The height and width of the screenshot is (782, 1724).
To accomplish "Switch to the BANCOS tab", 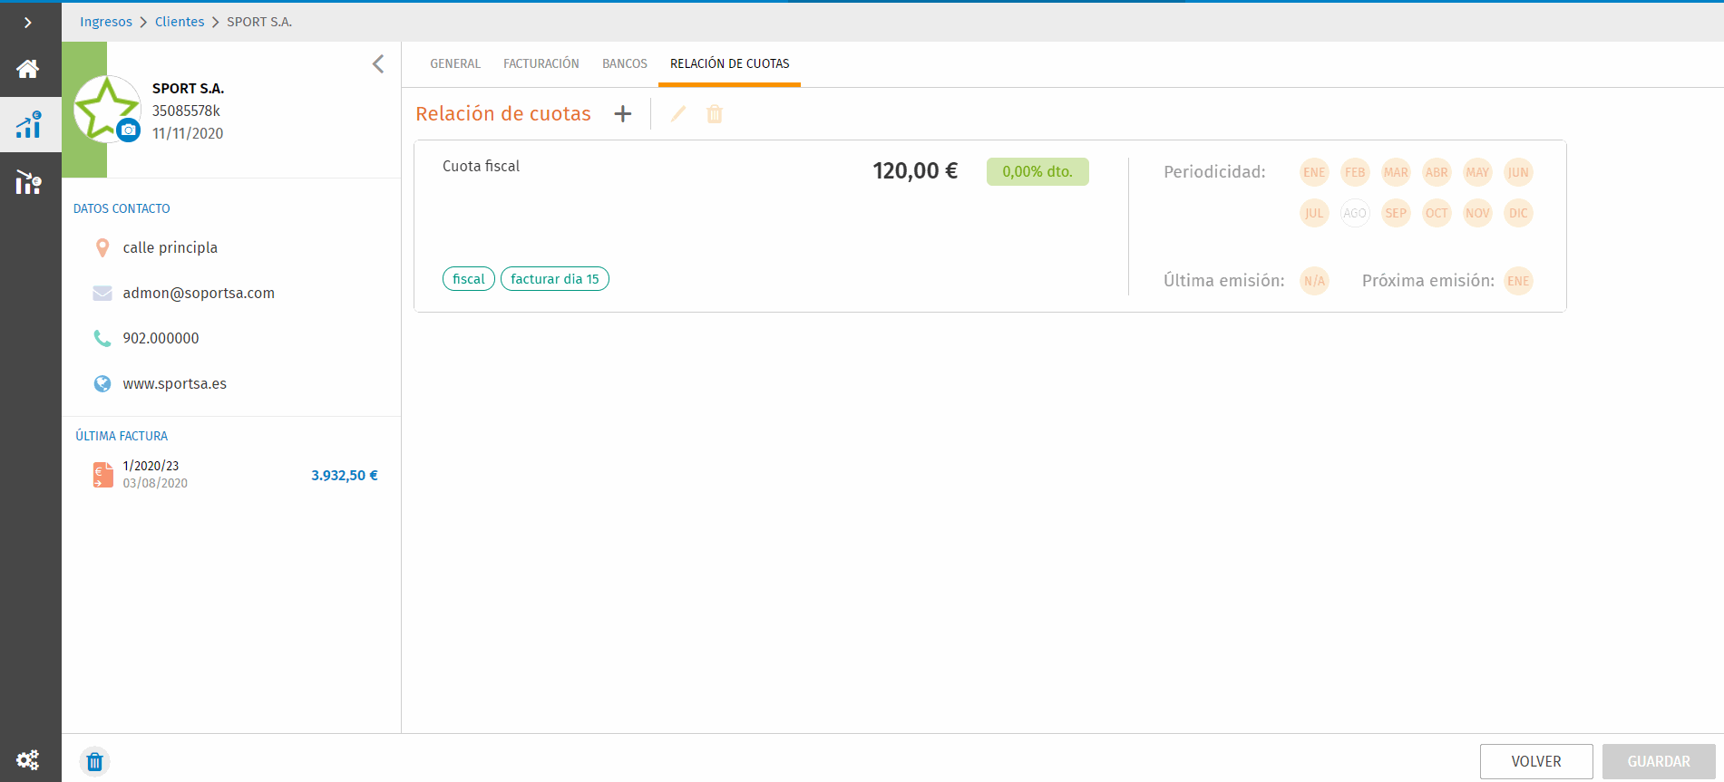I will click(x=625, y=63).
